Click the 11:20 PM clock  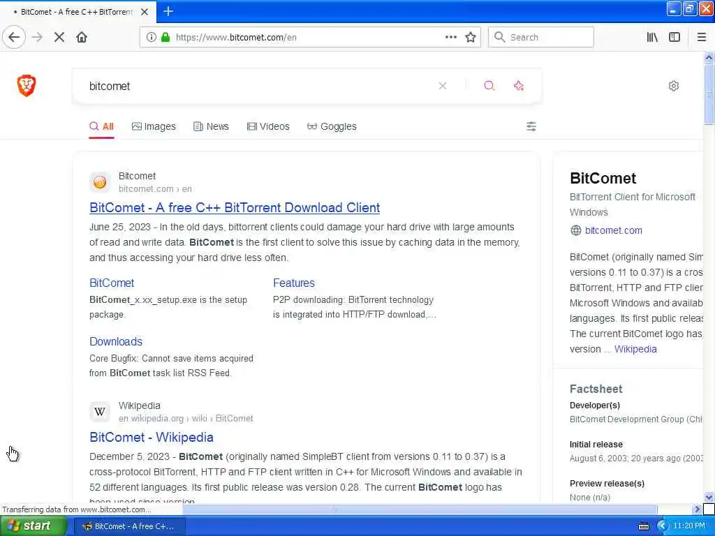point(689,526)
